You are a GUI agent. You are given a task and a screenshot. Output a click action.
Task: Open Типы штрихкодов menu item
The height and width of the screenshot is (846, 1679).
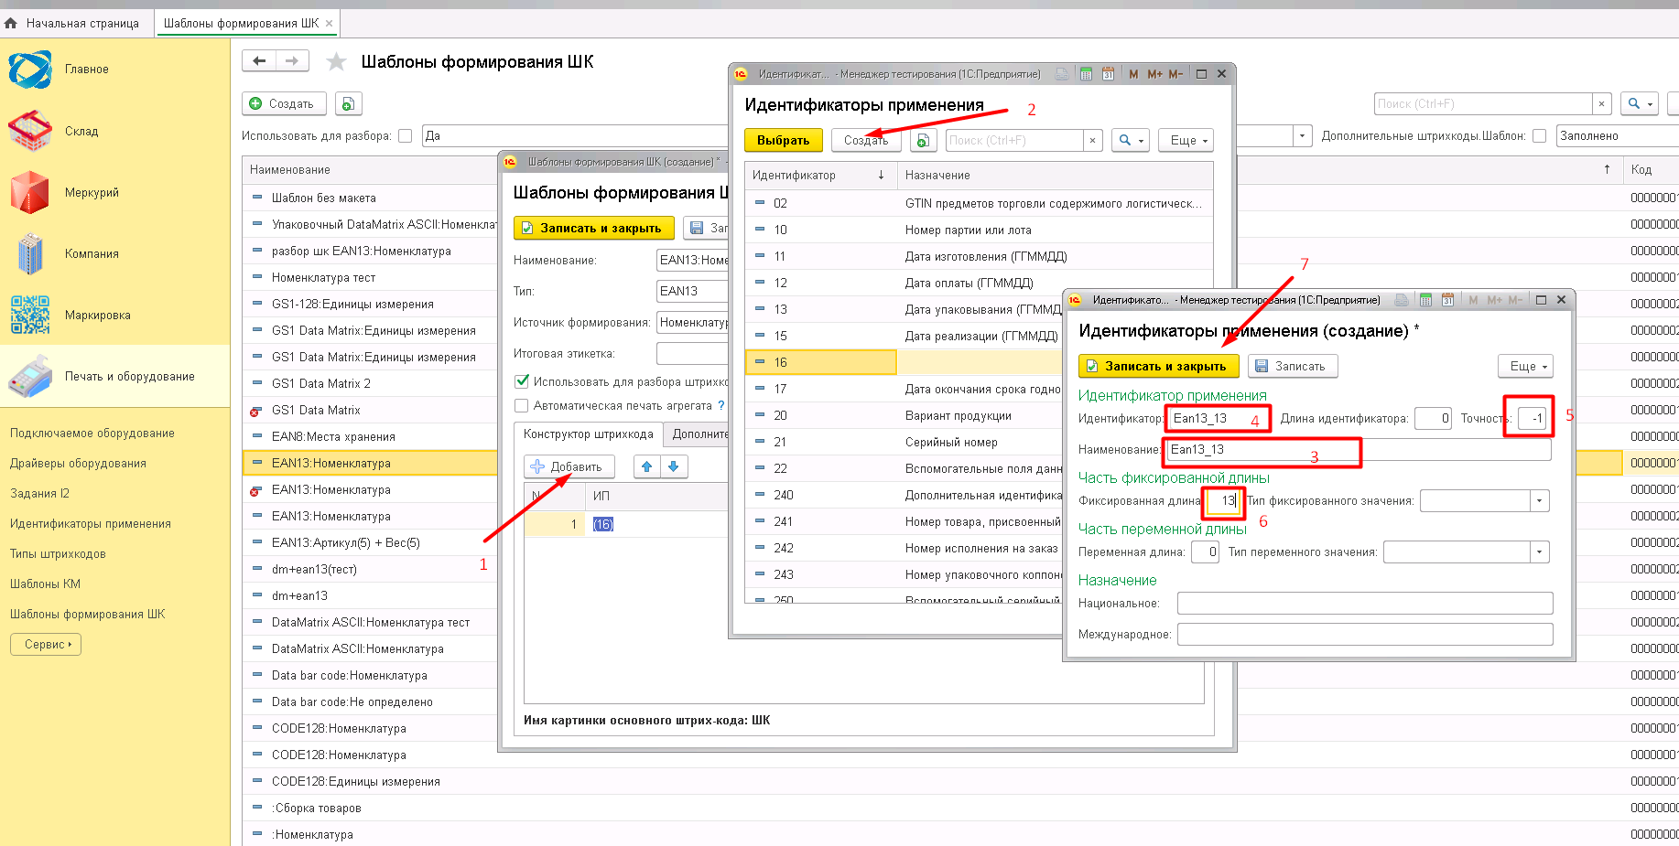coord(58,553)
